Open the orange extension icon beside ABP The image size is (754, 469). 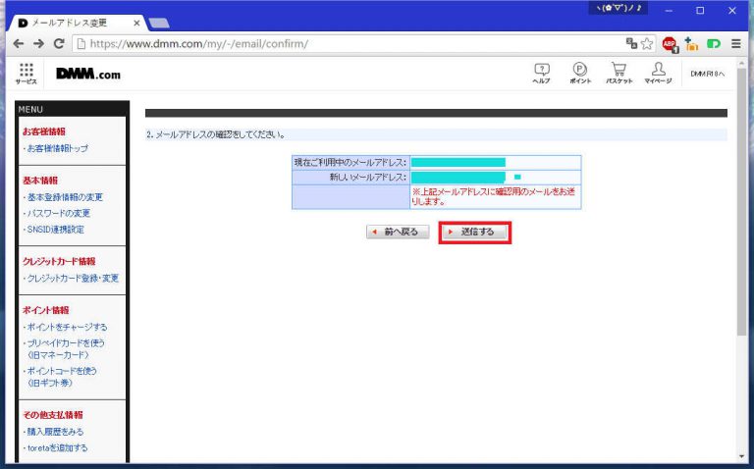coord(691,44)
